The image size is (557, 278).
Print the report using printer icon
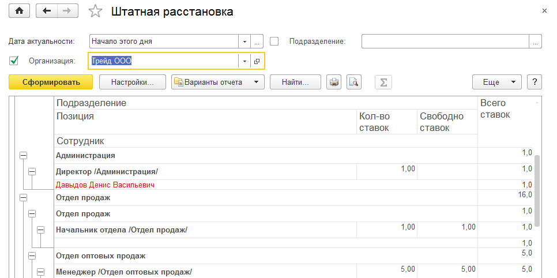click(x=333, y=82)
